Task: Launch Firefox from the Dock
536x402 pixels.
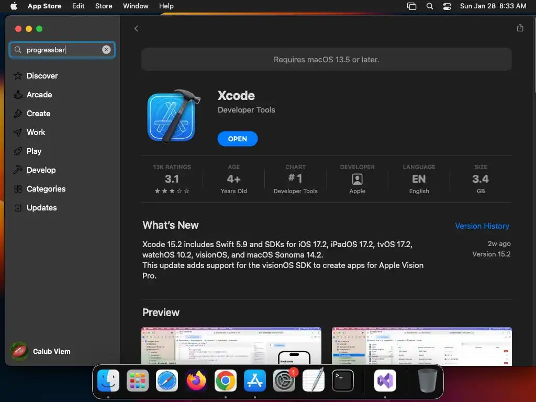Action: click(196, 381)
